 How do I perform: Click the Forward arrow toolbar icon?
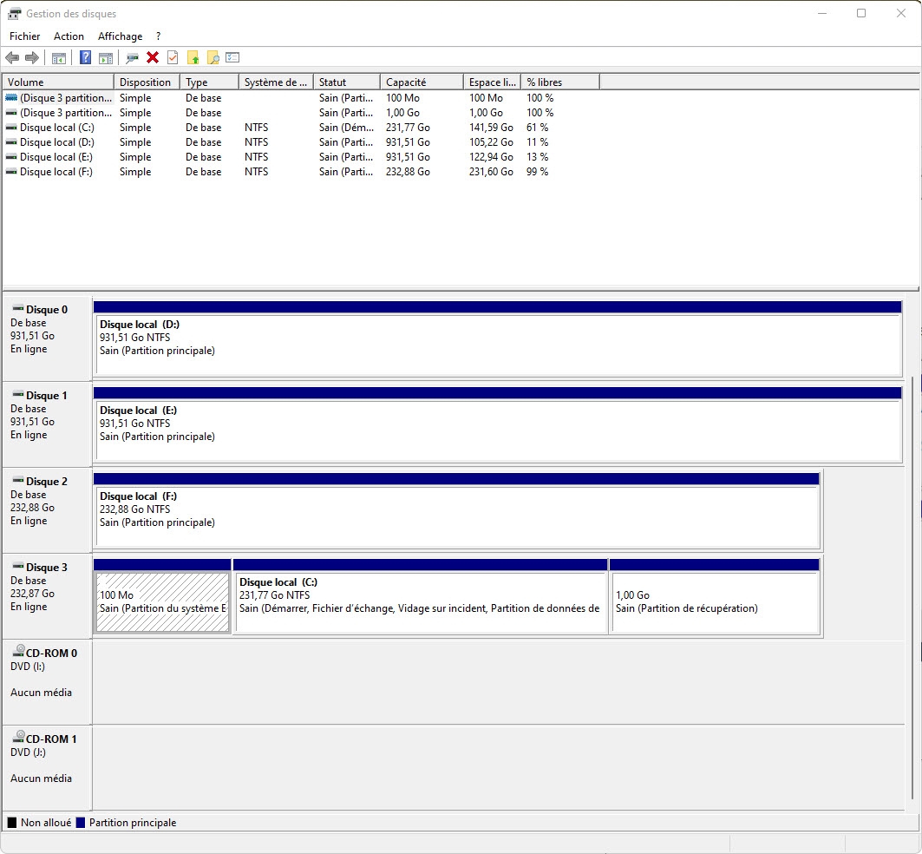click(32, 58)
